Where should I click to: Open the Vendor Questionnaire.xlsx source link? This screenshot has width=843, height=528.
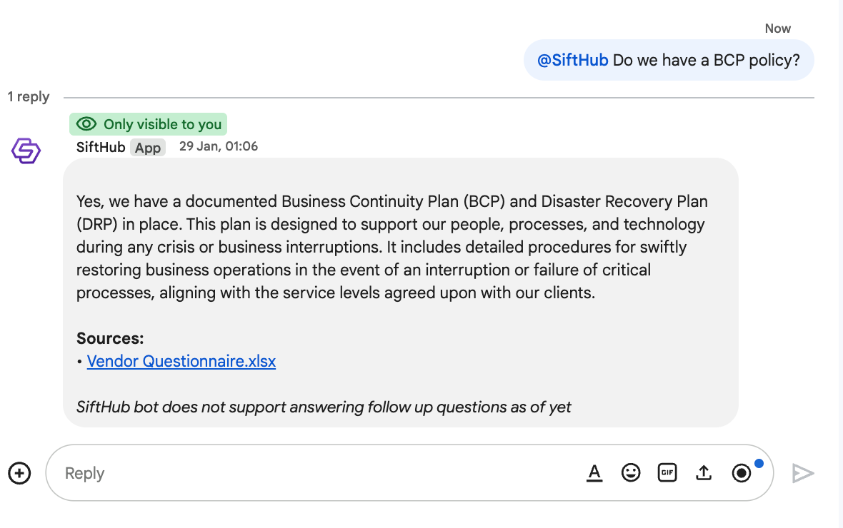coord(181,361)
